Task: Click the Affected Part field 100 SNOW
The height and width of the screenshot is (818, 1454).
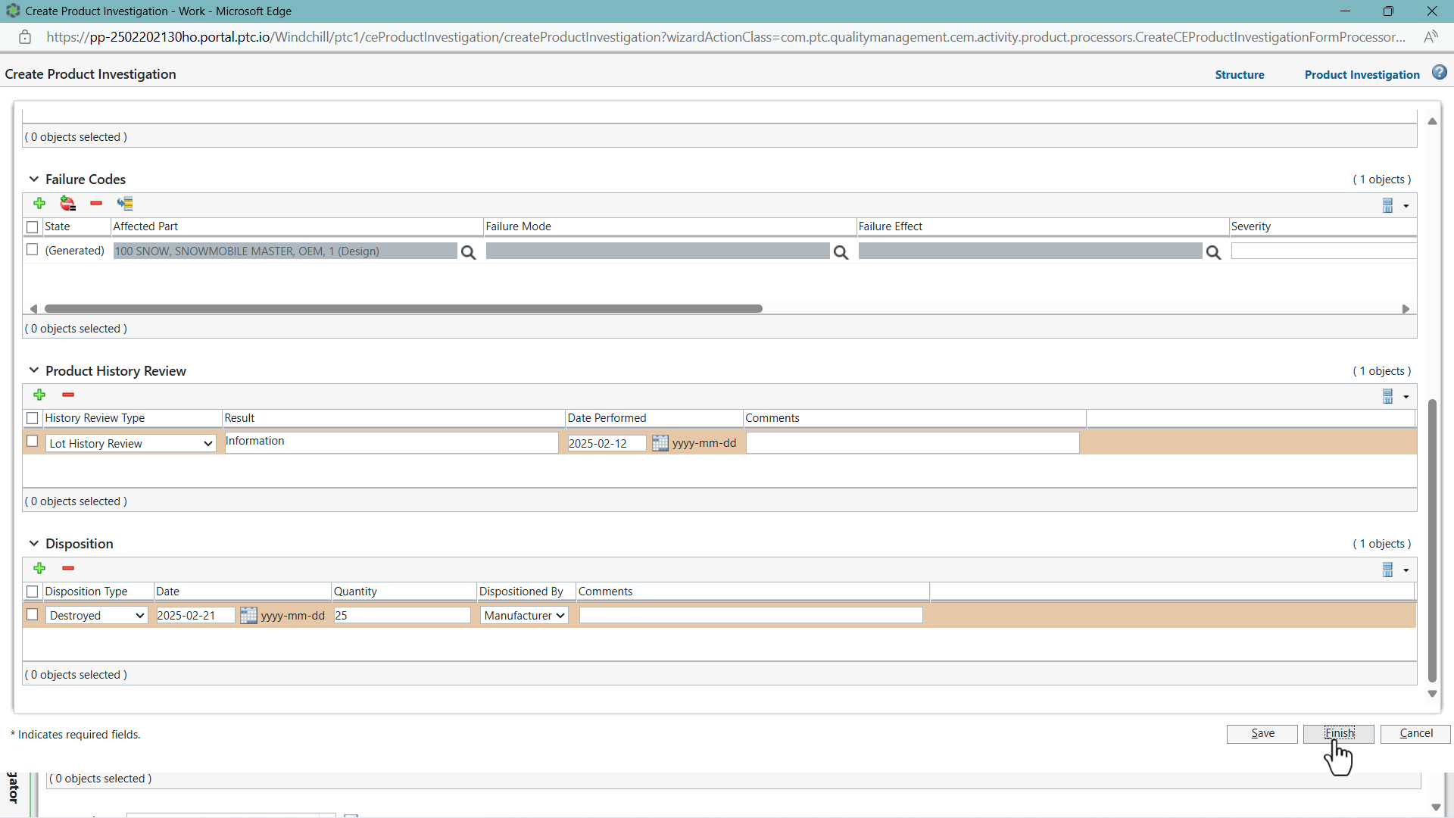Action: pos(285,251)
